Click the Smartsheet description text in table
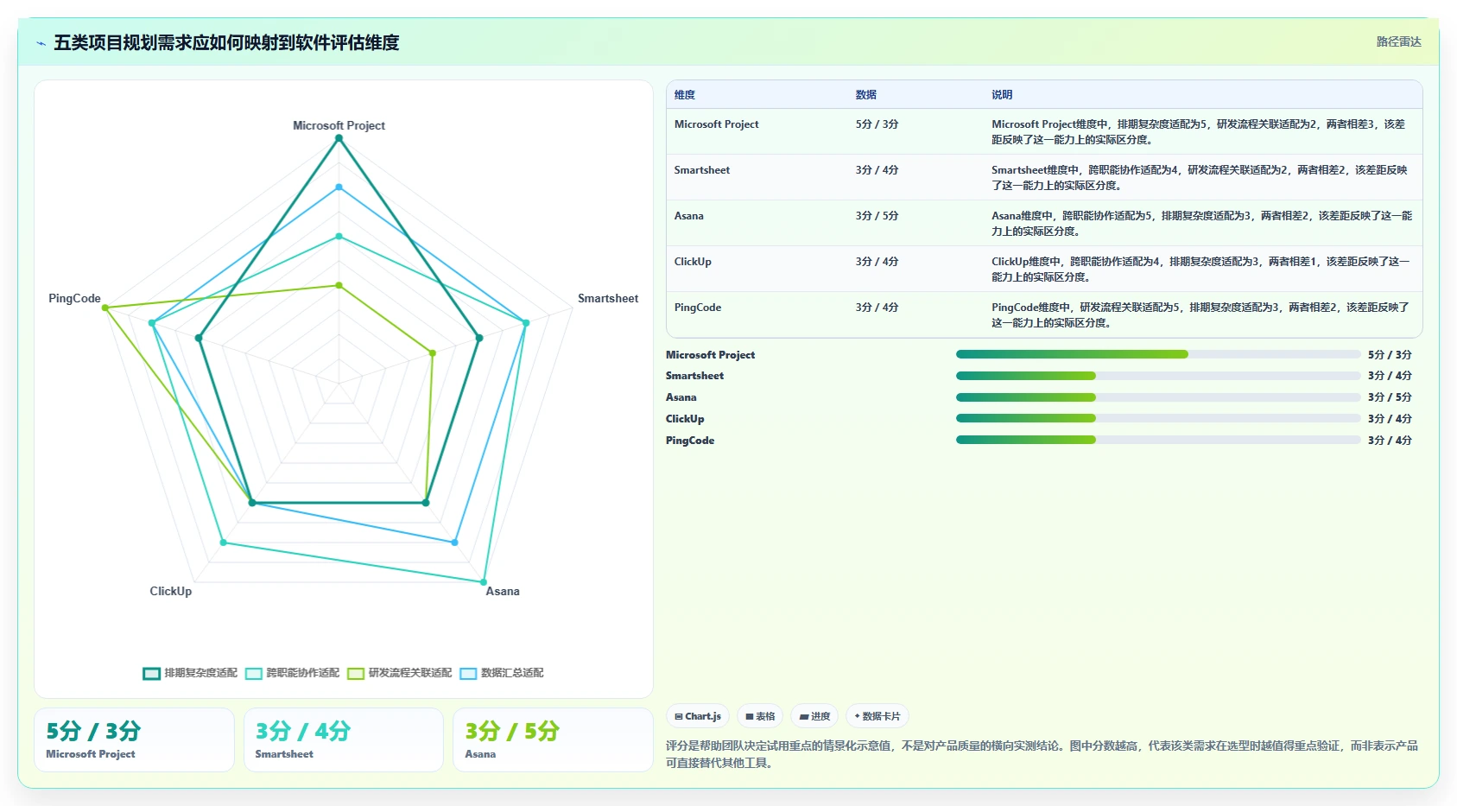Screen dimensions: 1457x806 (1200, 178)
